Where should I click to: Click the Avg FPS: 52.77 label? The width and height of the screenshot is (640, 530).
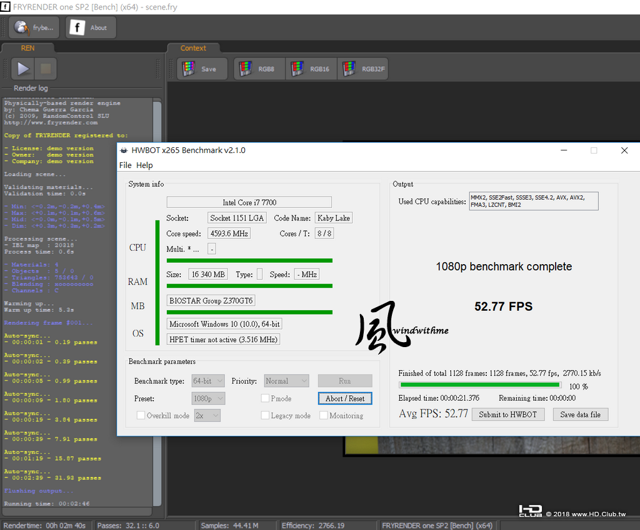[x=433, y=414]
